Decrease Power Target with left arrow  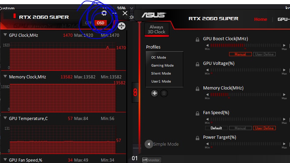207,144
